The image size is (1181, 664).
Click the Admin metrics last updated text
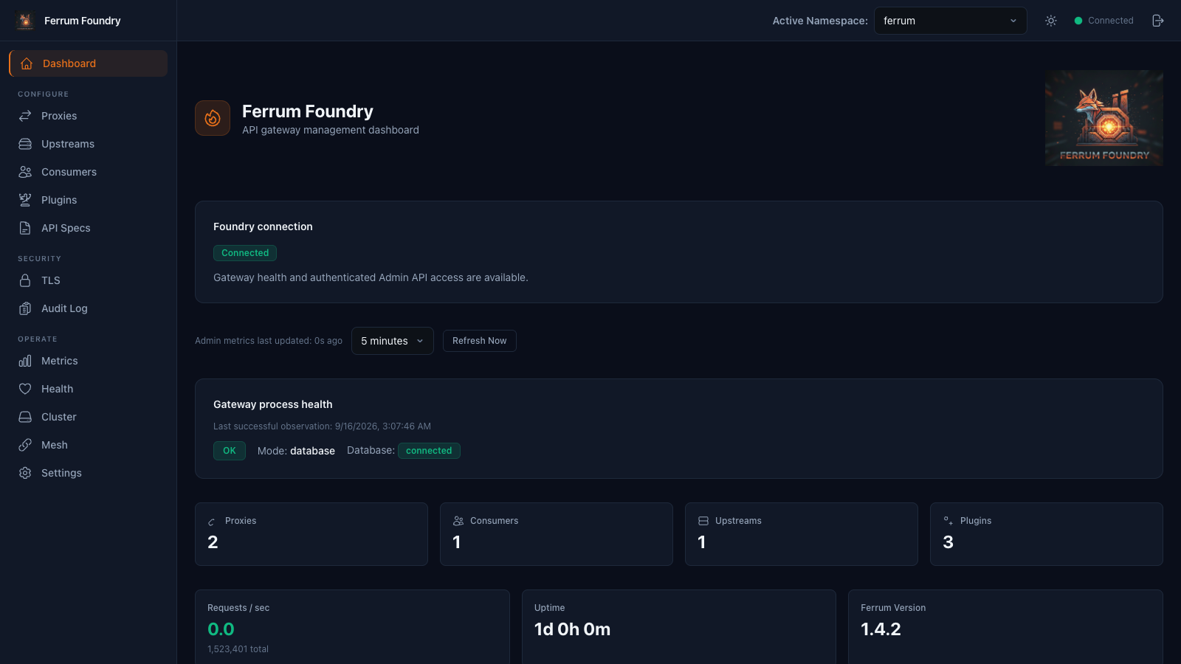tap(269, 341)
